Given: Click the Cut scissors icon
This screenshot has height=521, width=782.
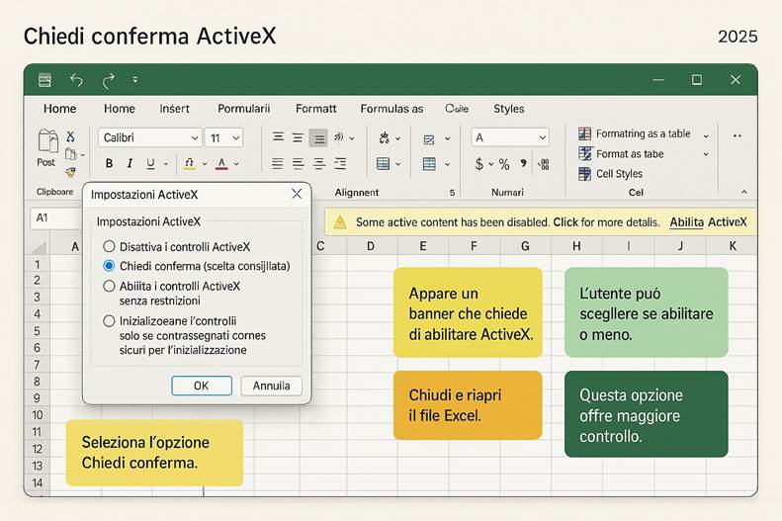Looking at the screenshot, I should [70, 136].
